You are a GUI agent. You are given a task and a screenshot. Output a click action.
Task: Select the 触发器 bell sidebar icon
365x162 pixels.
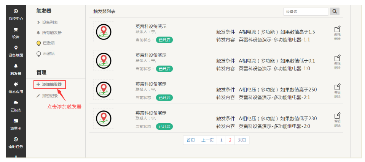point(16,69)
